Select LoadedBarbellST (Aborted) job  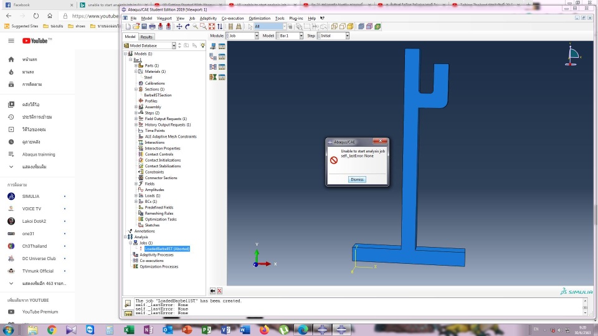click(167, 249)
